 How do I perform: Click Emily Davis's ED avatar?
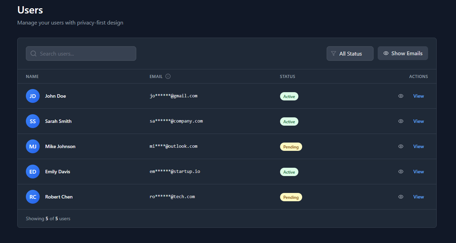(32, 172)
